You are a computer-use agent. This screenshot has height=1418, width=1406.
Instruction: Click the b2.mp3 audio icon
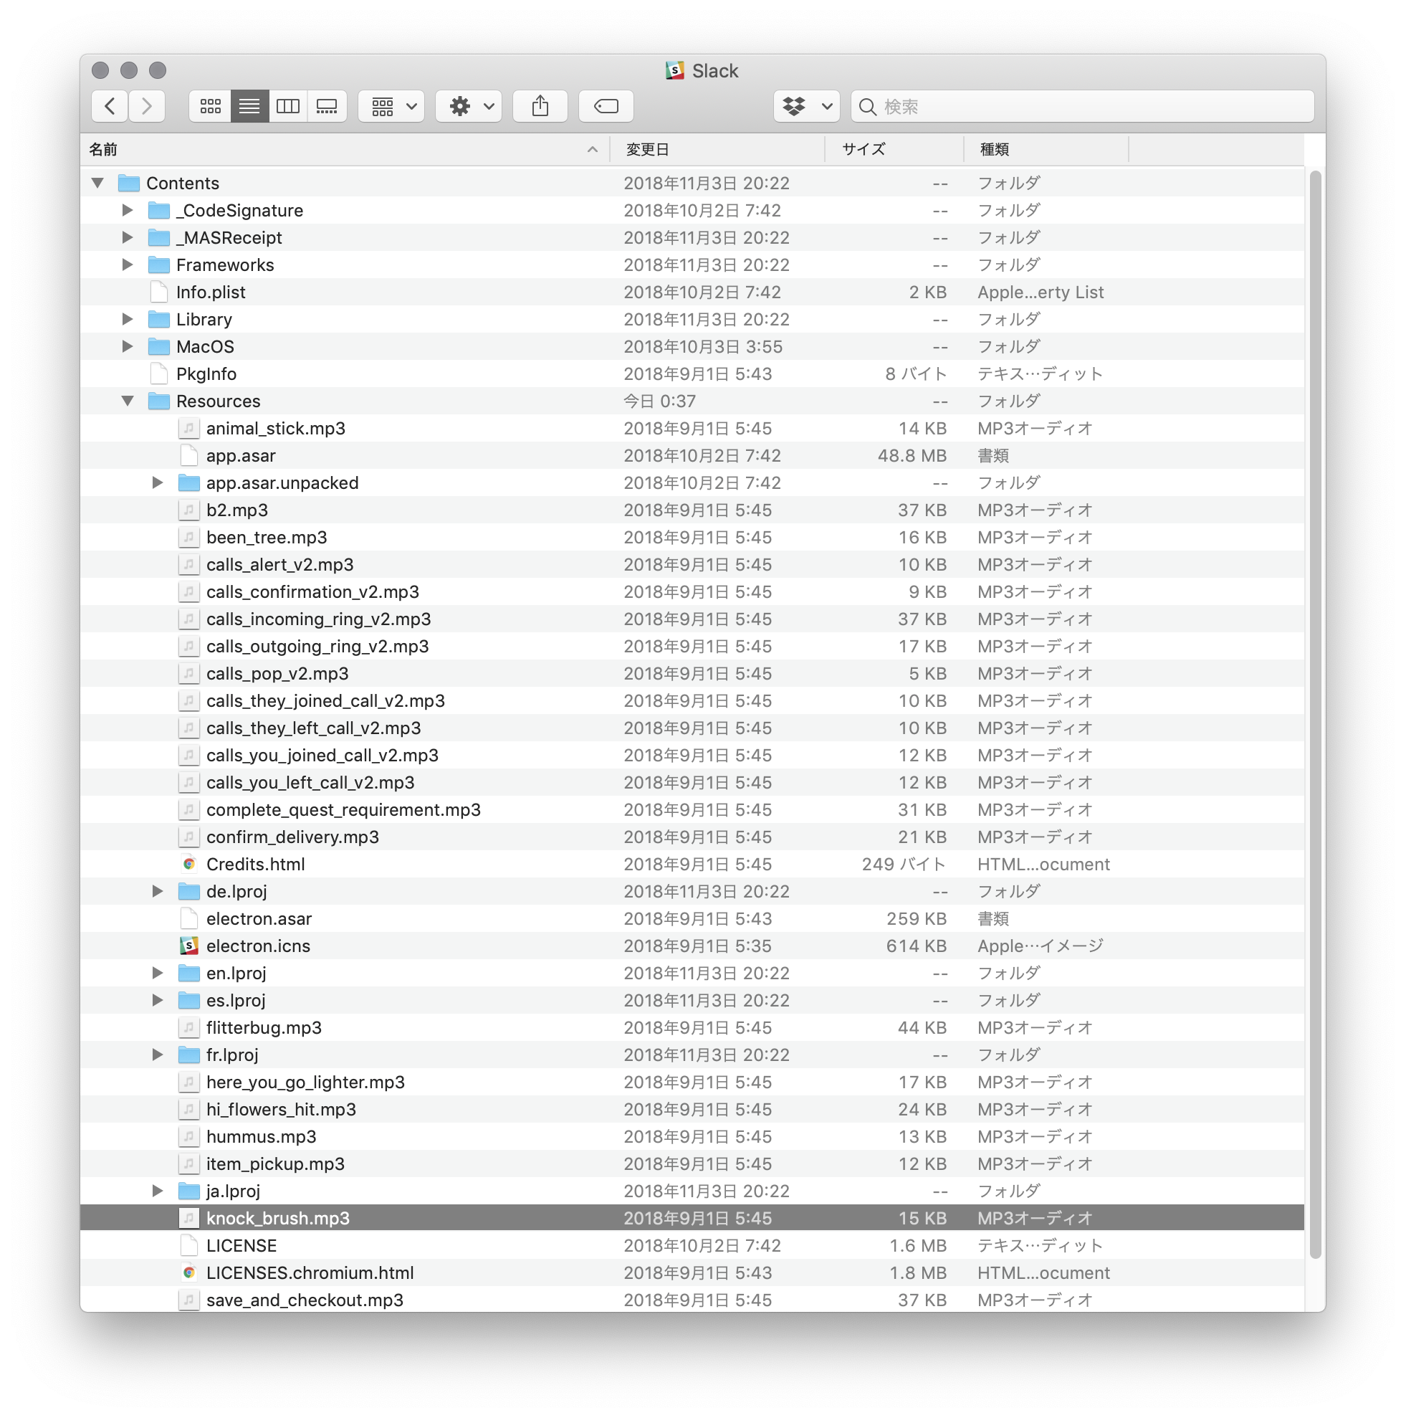coord(188,510)
